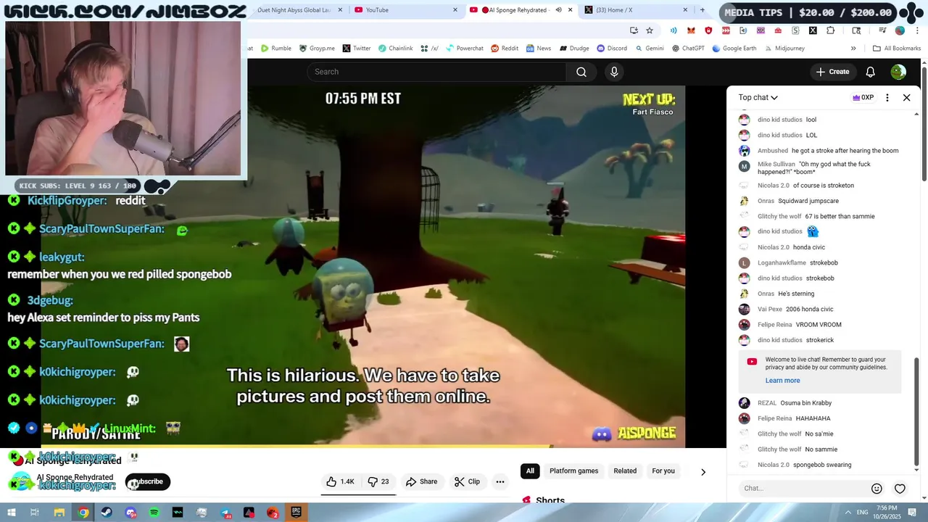Image resolution: width=928 pixels, height=522 pixels.
Task: Click chat message '2006 honda civic'
Action: coord(810,309)
